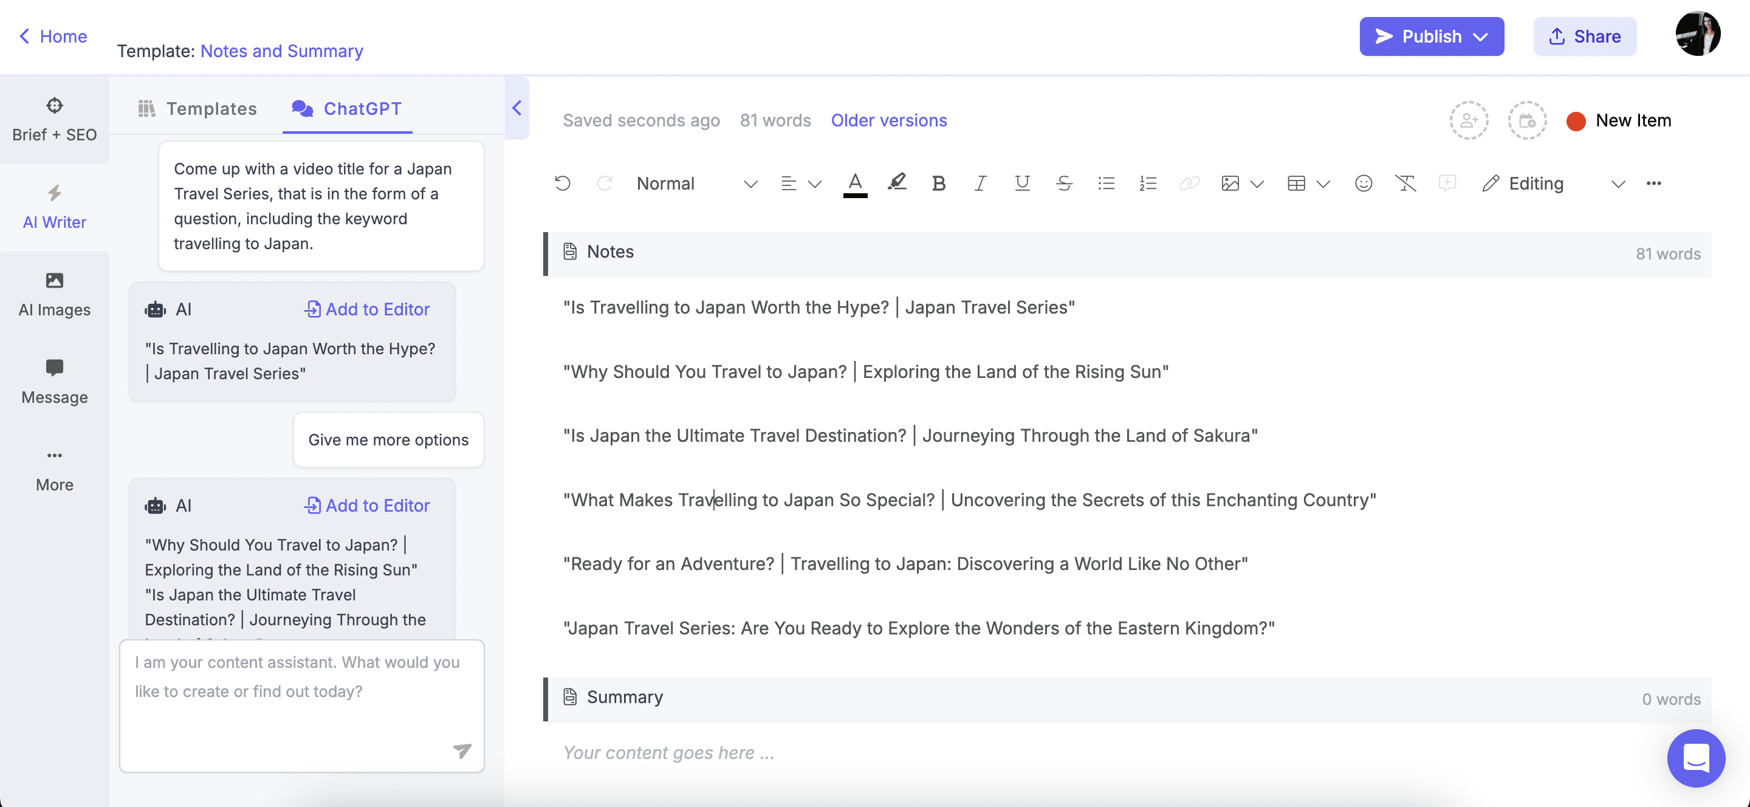Image resolution: width=1750 pixels, height=807 pixels.
Task: Open Older versions history
Action: pos(888,120)
